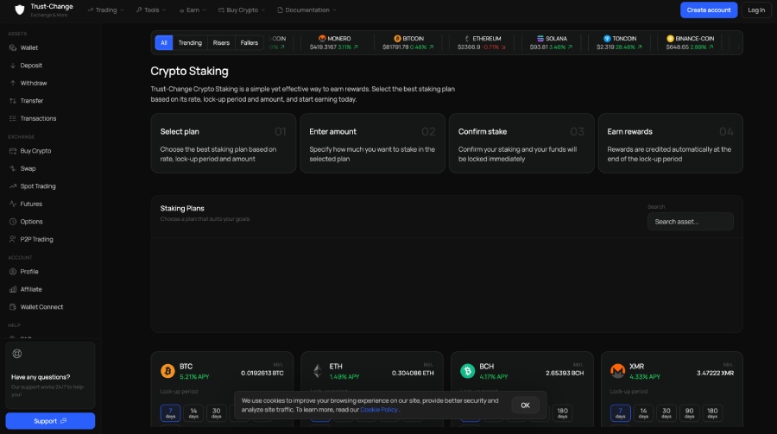Select 14 days lock-up for BTC
The image size is (777, 434).
pyautogui.click(x=193, y=412)
